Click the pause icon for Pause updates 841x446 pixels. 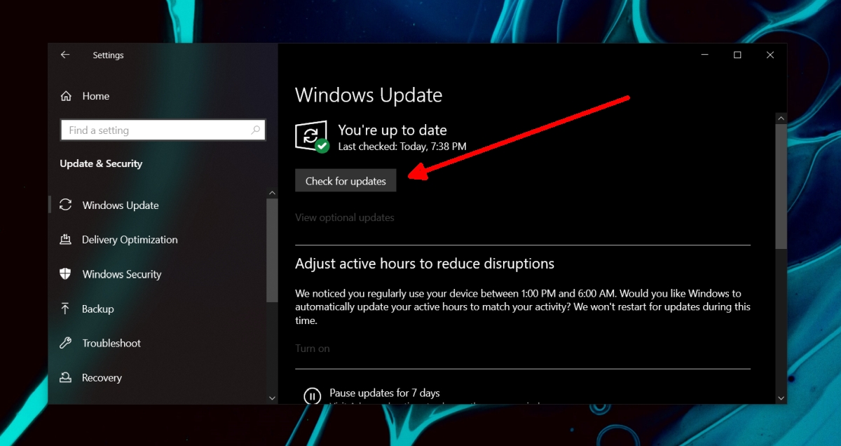point(312,396)
